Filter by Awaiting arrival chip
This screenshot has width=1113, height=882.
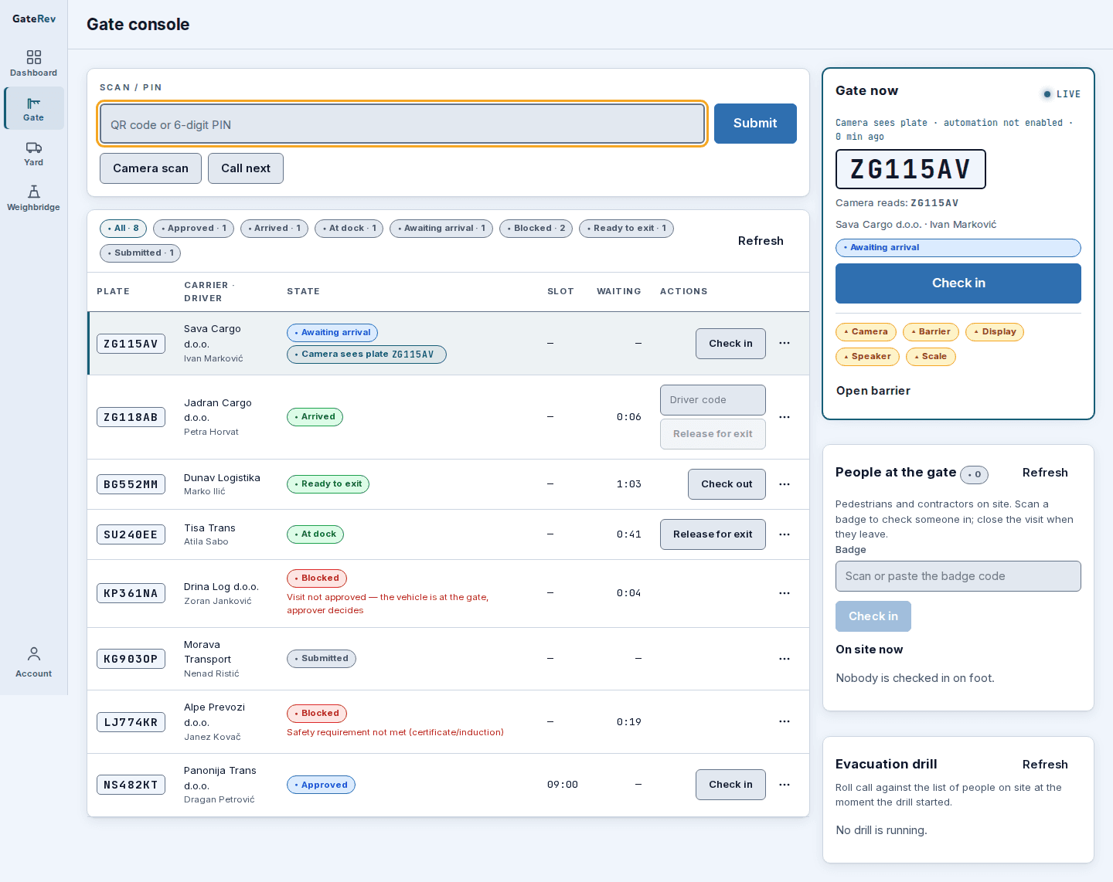441,229
